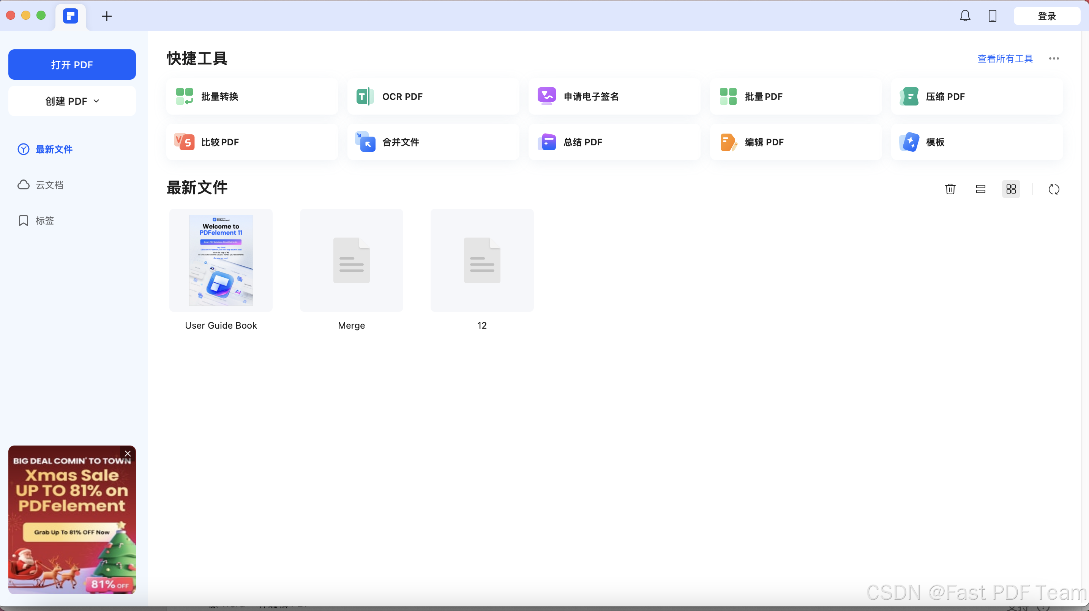Open a new tab with plus button
Viewport: 1089px width, 611px height.
pyautogui.click(x=107, y=16)
